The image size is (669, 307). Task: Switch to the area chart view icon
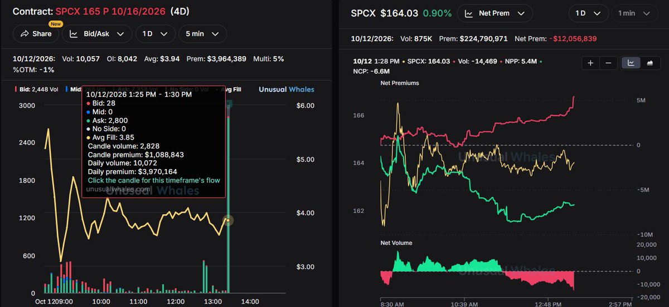point(649,63)
